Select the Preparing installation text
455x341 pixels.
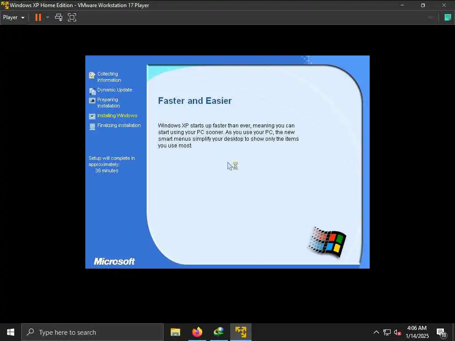point(108,103)
